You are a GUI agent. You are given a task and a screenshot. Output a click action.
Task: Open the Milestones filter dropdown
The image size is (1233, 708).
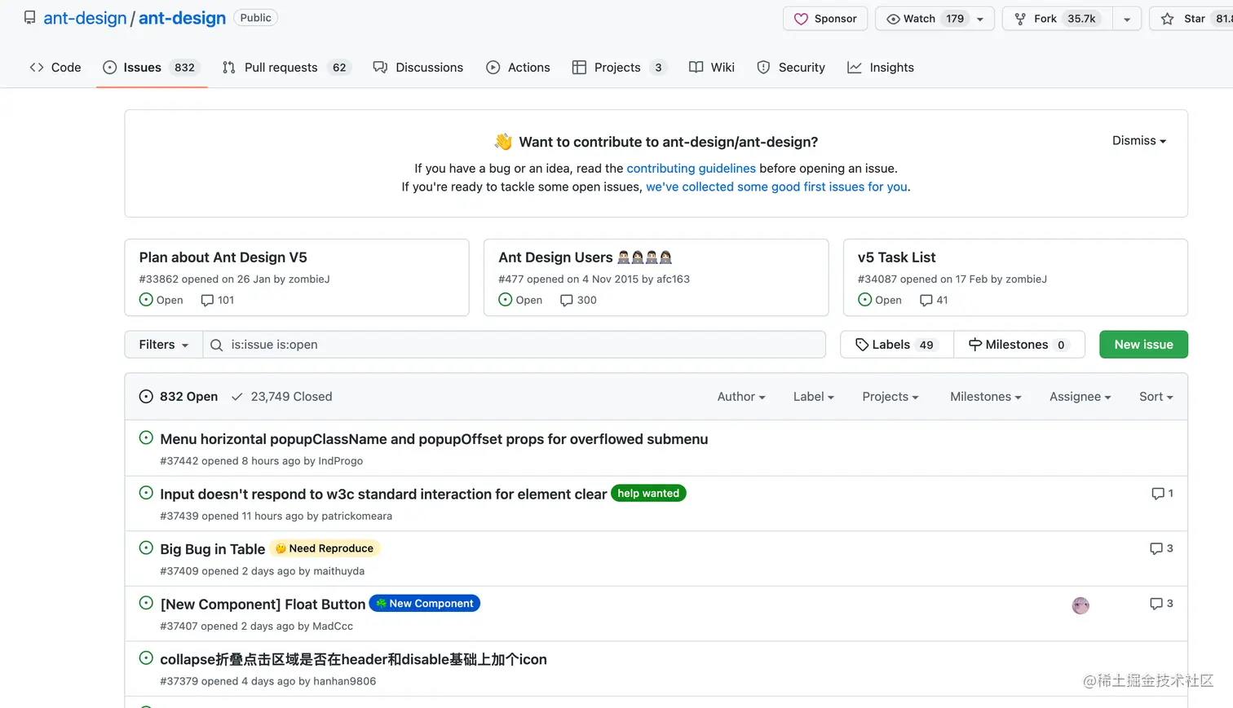[x=986, y=397]
